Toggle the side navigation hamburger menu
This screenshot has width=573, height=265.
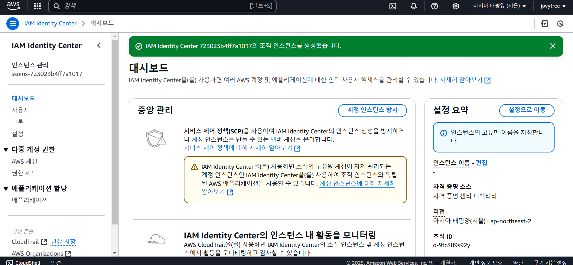[13, 24]
